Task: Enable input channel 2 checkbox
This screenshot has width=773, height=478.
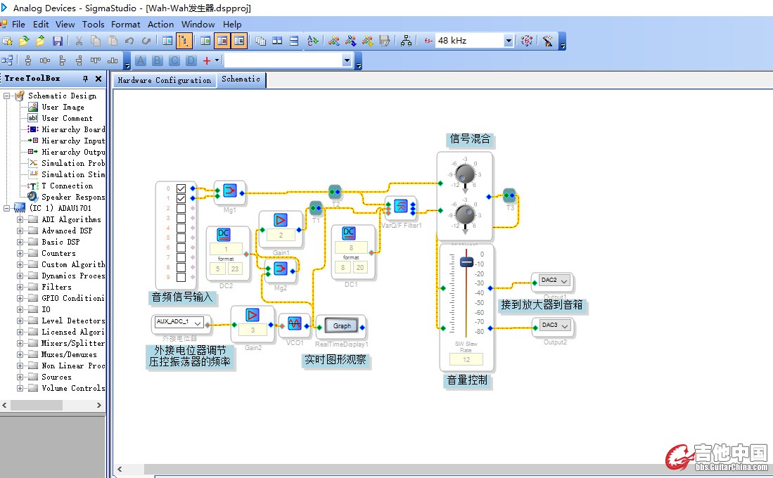Action: point(181,208)
